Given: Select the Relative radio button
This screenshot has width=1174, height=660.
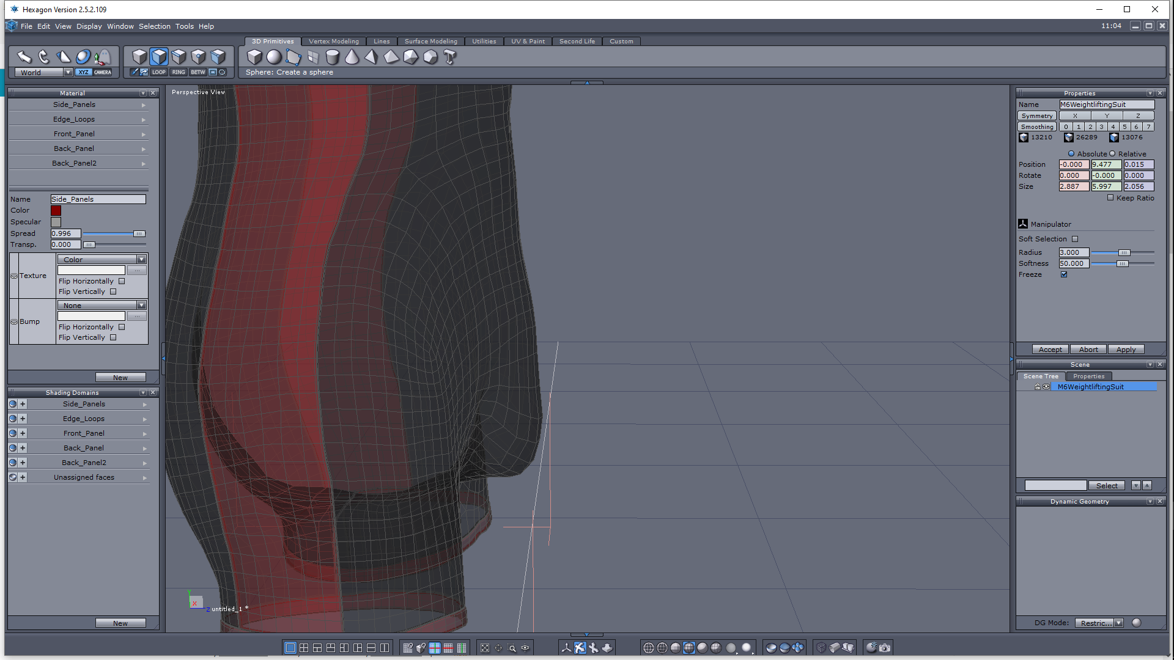Looking at the screenshot, I should (x=1112, y=154).
